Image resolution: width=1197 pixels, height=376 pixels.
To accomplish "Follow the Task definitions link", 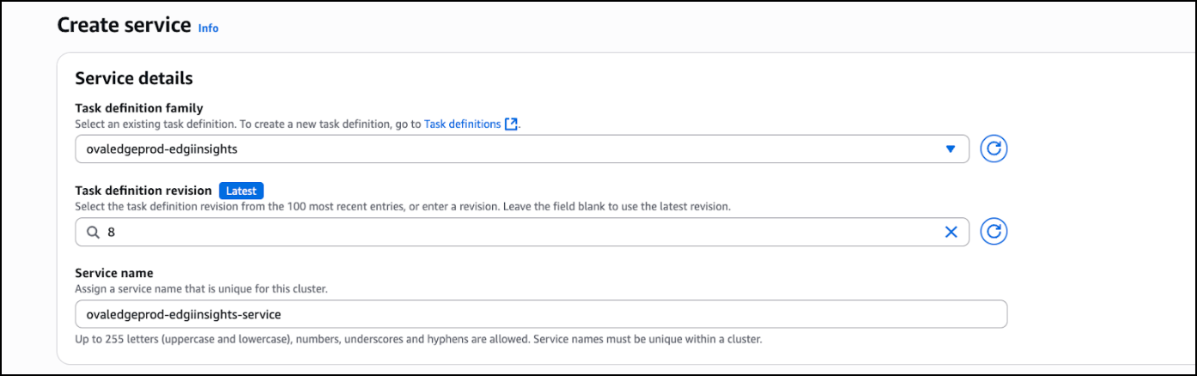I will (462, 124).
